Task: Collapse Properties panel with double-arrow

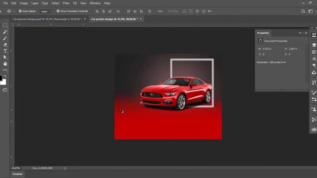Action: [x=300, y=33]
